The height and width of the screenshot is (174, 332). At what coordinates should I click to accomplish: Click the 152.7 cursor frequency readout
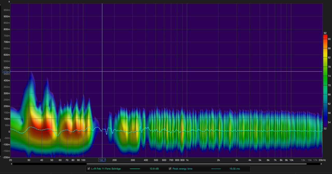102,160
